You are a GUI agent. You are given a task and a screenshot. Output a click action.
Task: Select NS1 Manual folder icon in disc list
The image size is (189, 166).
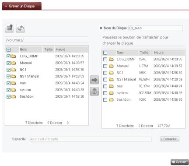point(111,79)
